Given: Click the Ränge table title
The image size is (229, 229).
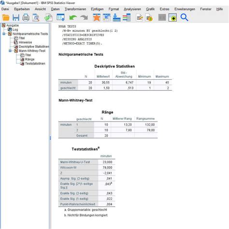Looking at the screenshot, I should pyautogui.click(x=107, y=112).
